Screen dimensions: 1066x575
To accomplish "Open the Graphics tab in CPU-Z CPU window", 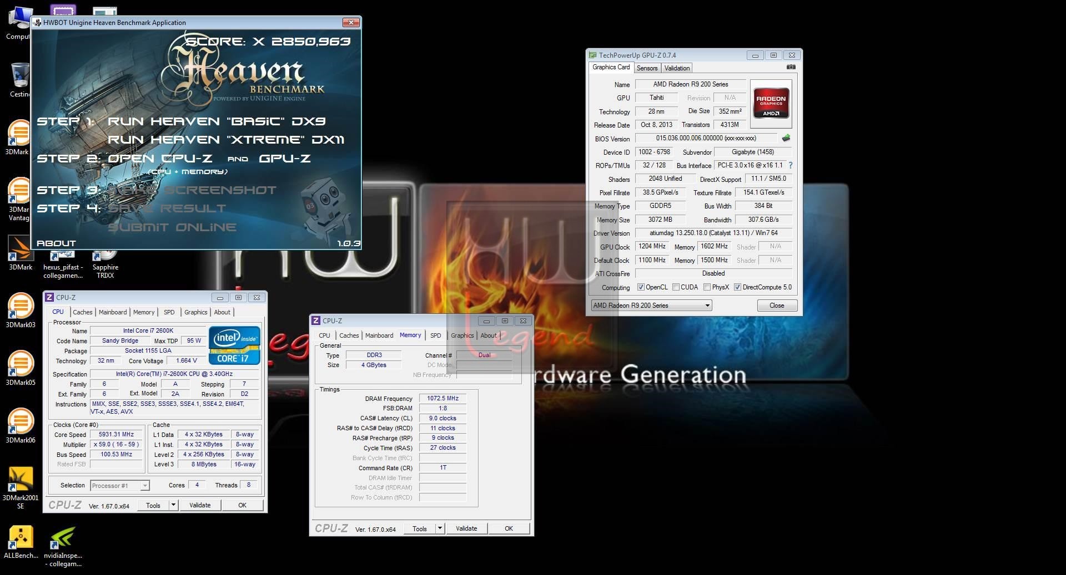I will tap(195, 312).
